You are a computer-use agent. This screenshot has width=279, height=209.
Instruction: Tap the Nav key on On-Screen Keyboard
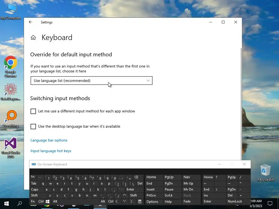click(x=192, y=177)
